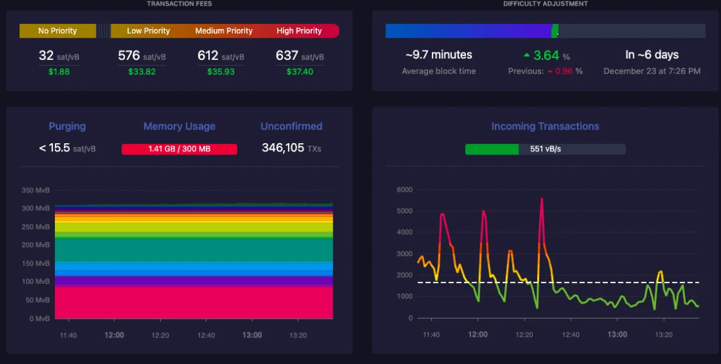Select the Low Priority fee segment

148,31
